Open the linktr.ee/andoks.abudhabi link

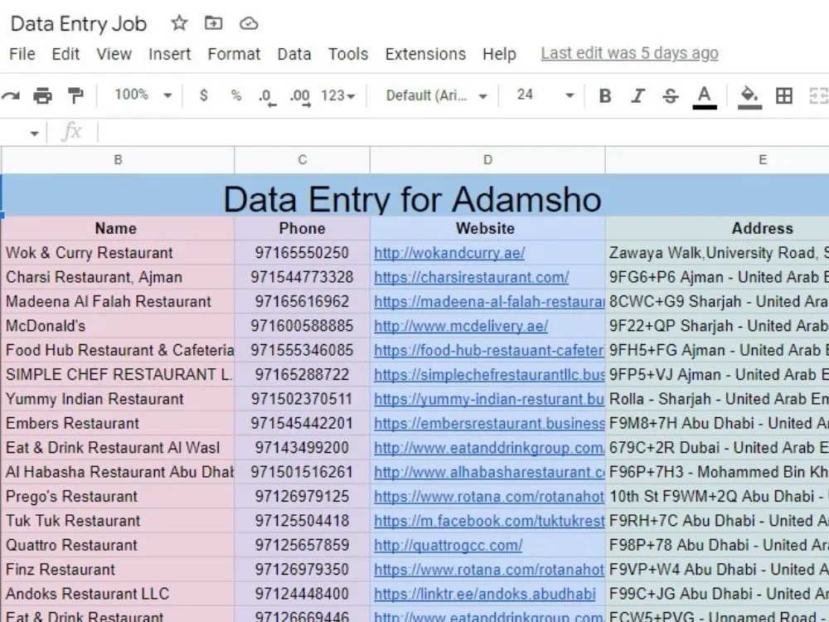point(485,594)
